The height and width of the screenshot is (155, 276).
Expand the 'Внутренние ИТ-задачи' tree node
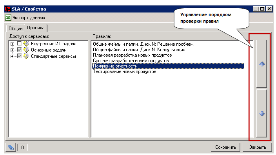click(x=12, y=44)
